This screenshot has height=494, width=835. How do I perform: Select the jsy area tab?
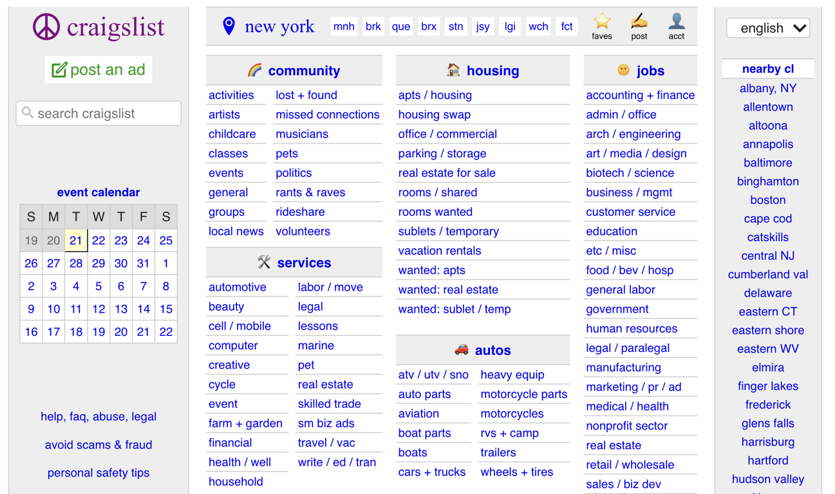[482, 26]
